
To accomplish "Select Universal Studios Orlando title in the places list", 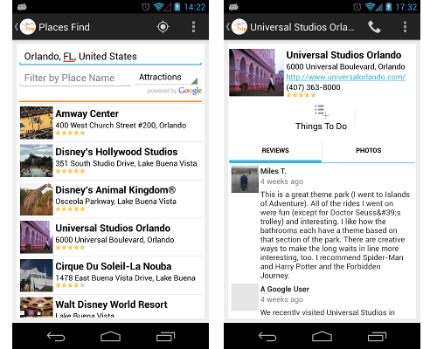I will coord(113,228).
